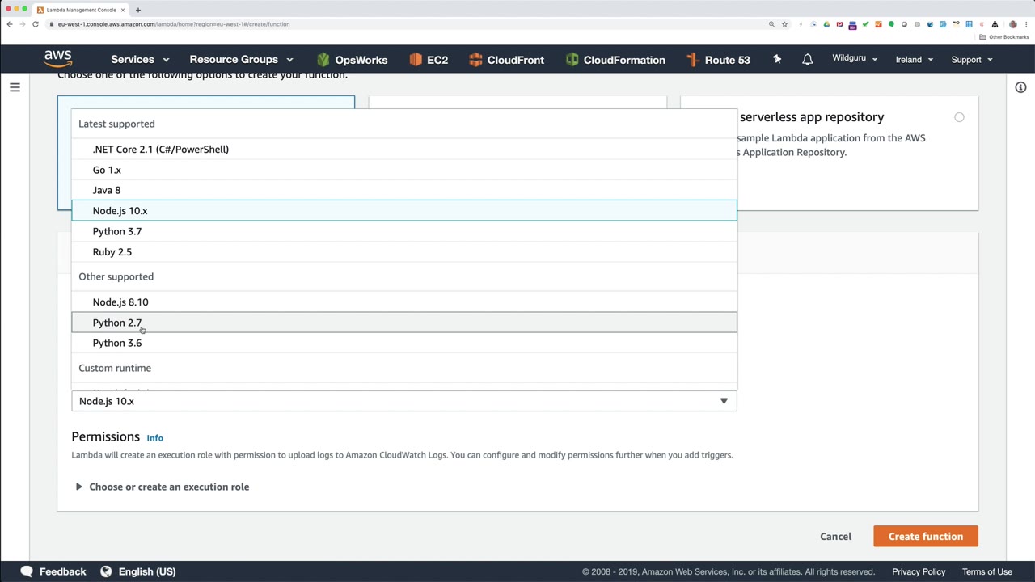Select the Python 3.7 runtime option
The width and height of the screenshot is (1035, 582).
(x=404, y=231)
